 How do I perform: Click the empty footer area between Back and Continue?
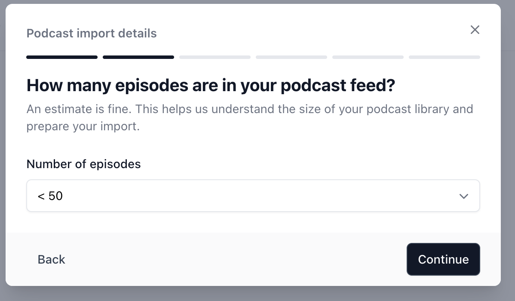[x=236, y=259]
